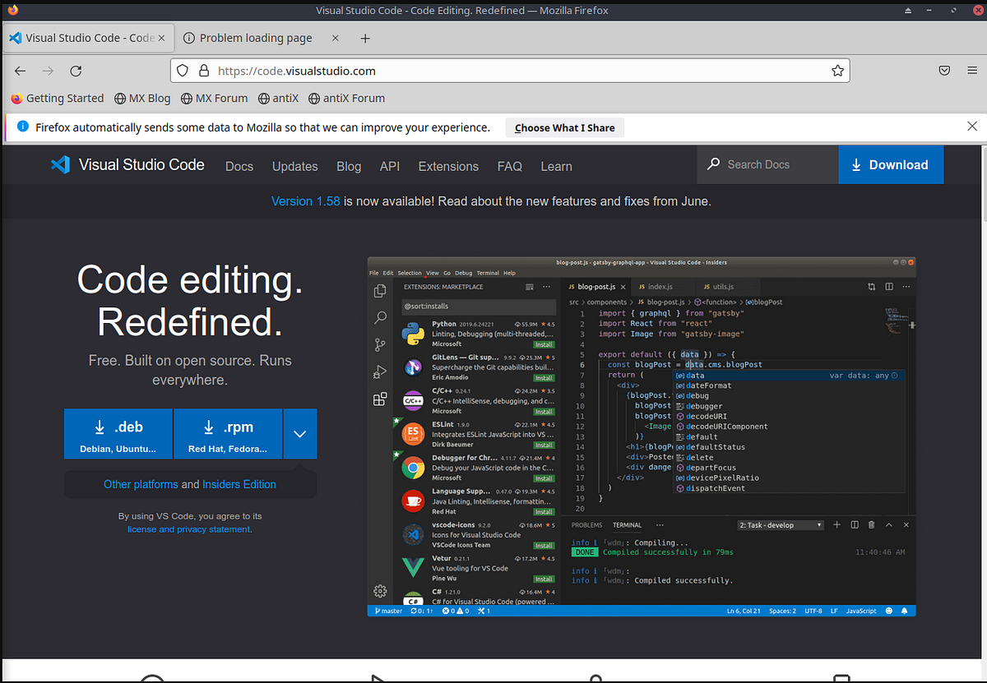The width and height of the screenshot is (987, 683).
Task: Click the Search Docs magnifier icon
Action: [712, 164]
